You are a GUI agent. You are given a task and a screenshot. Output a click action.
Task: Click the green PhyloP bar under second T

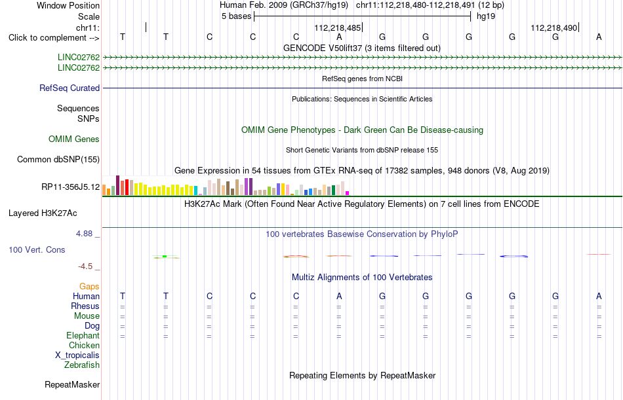click(x=166, y=257)
